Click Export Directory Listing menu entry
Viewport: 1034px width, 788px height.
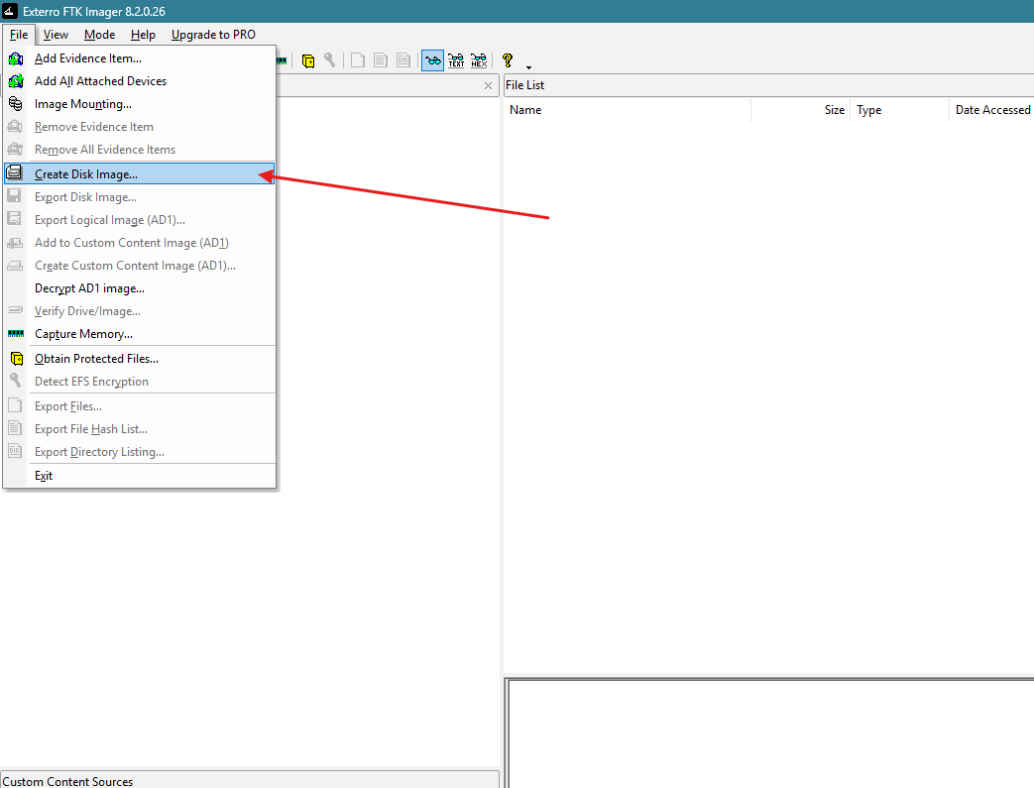tap(139, 452)
